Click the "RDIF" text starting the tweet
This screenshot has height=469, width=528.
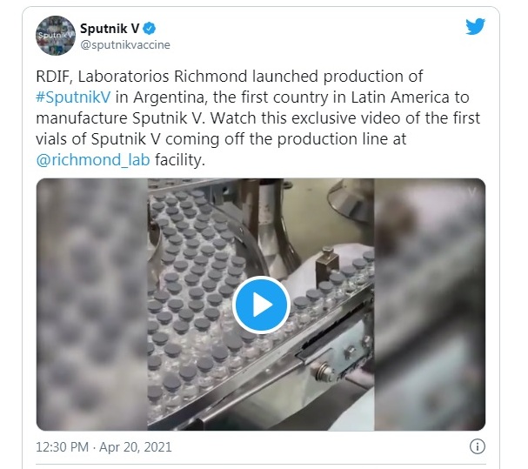pyautogui.click(x=52, y=77)
